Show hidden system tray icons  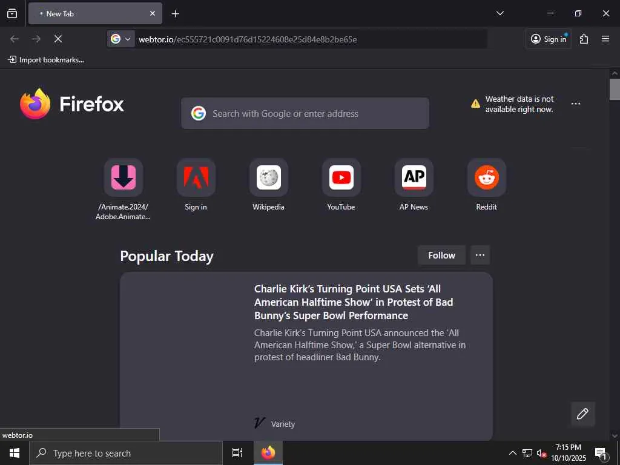(512, 453)
